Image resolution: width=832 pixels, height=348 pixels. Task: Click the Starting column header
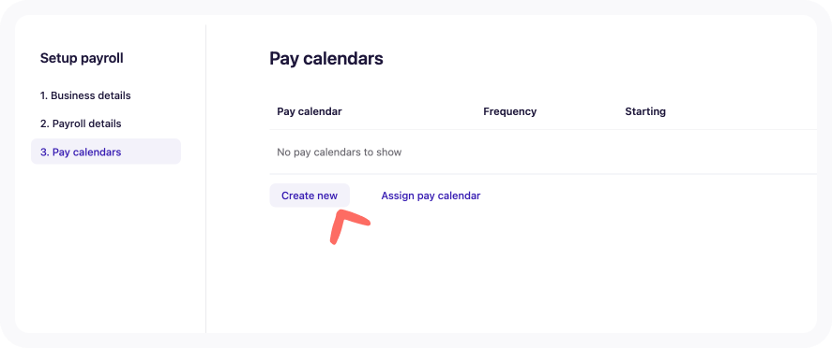pyautogui.click(x=645, y=111)
